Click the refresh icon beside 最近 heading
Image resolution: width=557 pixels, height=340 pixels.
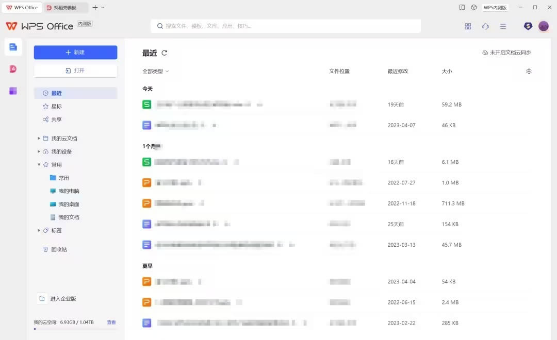pyautogui.click(x=165, y=53)
